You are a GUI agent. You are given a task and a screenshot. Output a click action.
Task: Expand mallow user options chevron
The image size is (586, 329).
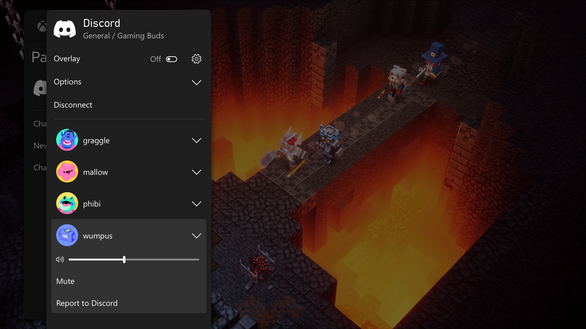[196, 172]
